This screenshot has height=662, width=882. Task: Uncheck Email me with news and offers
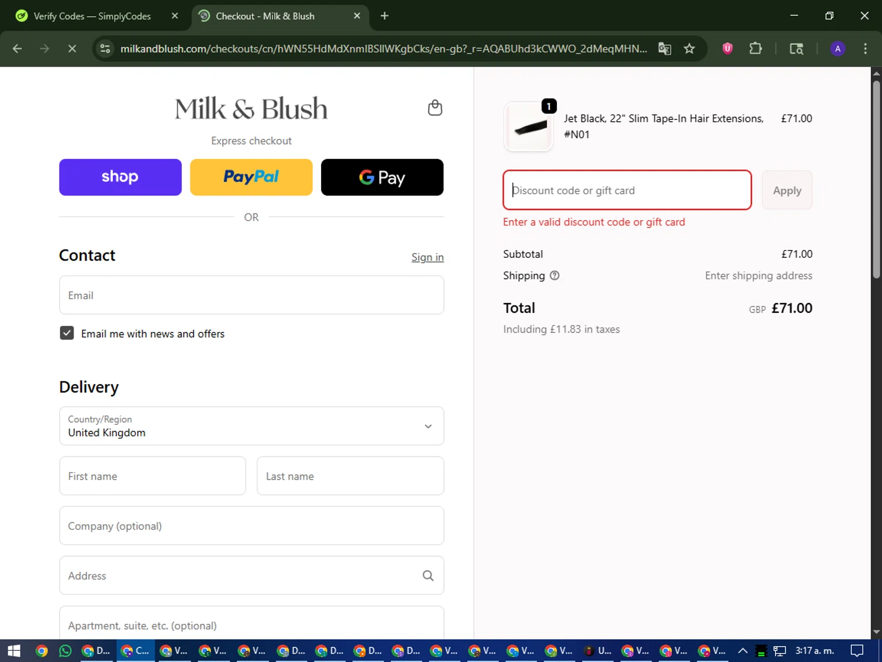click(67, 333)
